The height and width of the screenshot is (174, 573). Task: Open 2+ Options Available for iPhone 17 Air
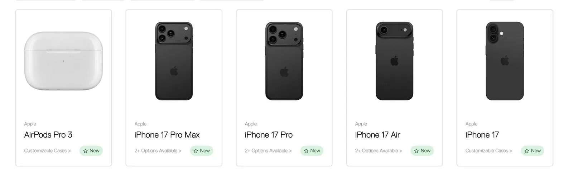[x=378, y=151]
